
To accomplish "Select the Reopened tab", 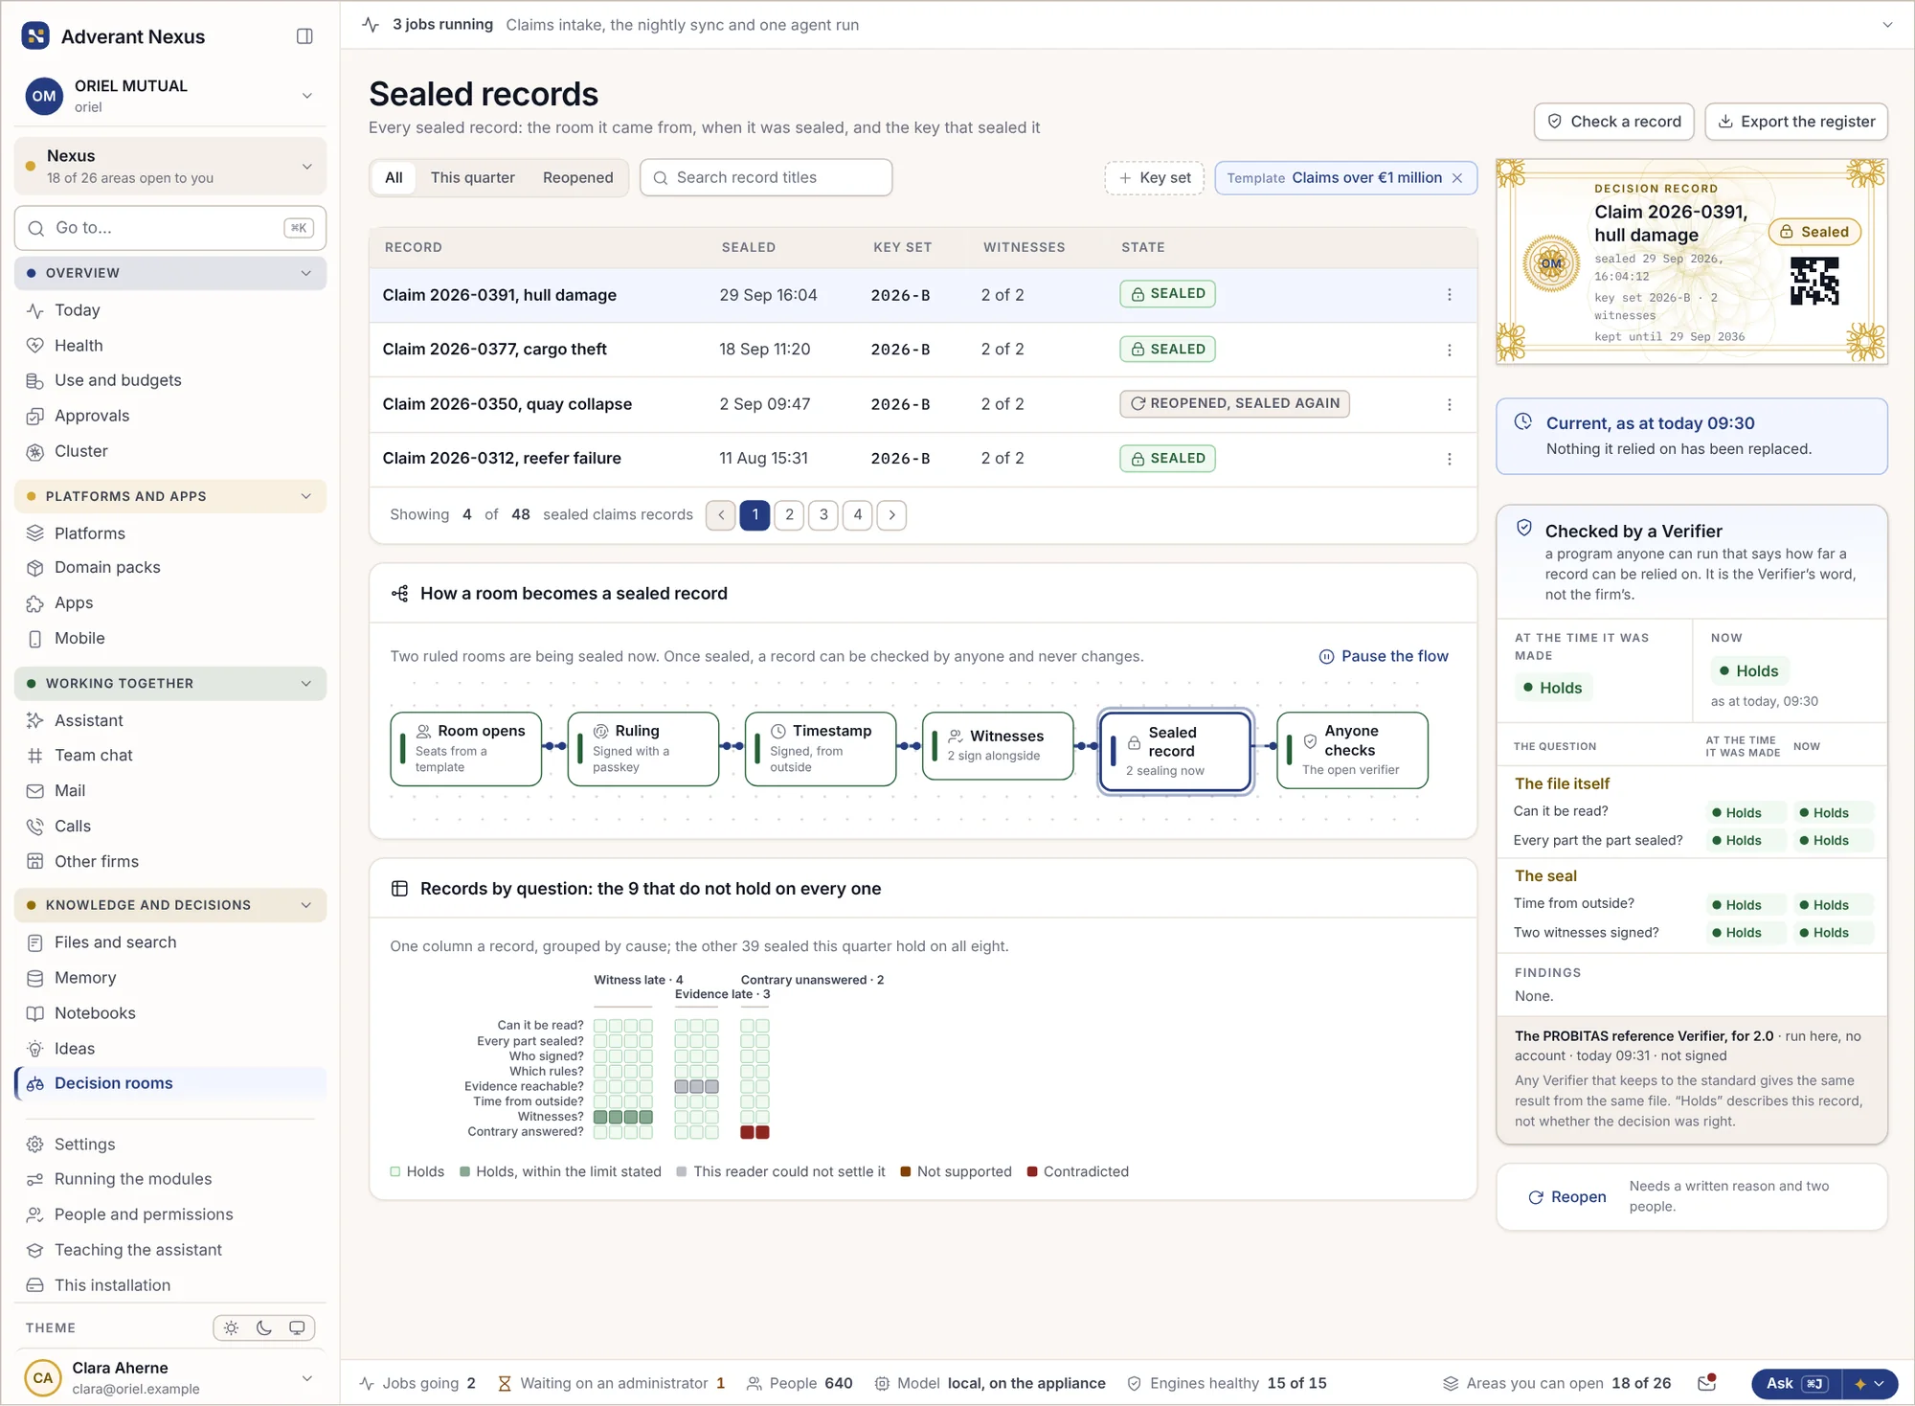I will 577,178.
